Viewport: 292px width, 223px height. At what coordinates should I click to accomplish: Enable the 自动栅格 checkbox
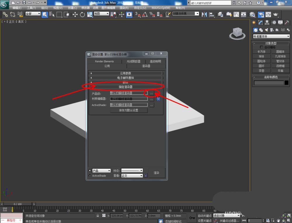click(x=262, y=47)
